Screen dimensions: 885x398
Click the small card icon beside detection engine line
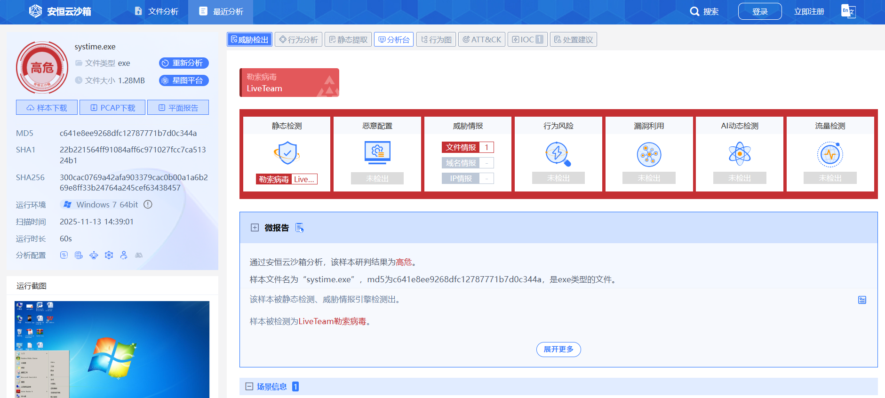862,300
